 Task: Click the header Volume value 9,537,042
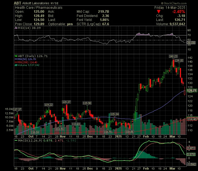tap(177, 24)
